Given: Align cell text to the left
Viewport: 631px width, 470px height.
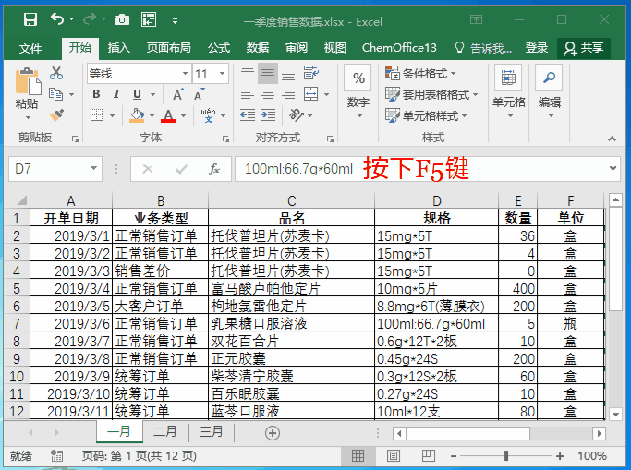Looking at the screenshot, I should [247, 94].
